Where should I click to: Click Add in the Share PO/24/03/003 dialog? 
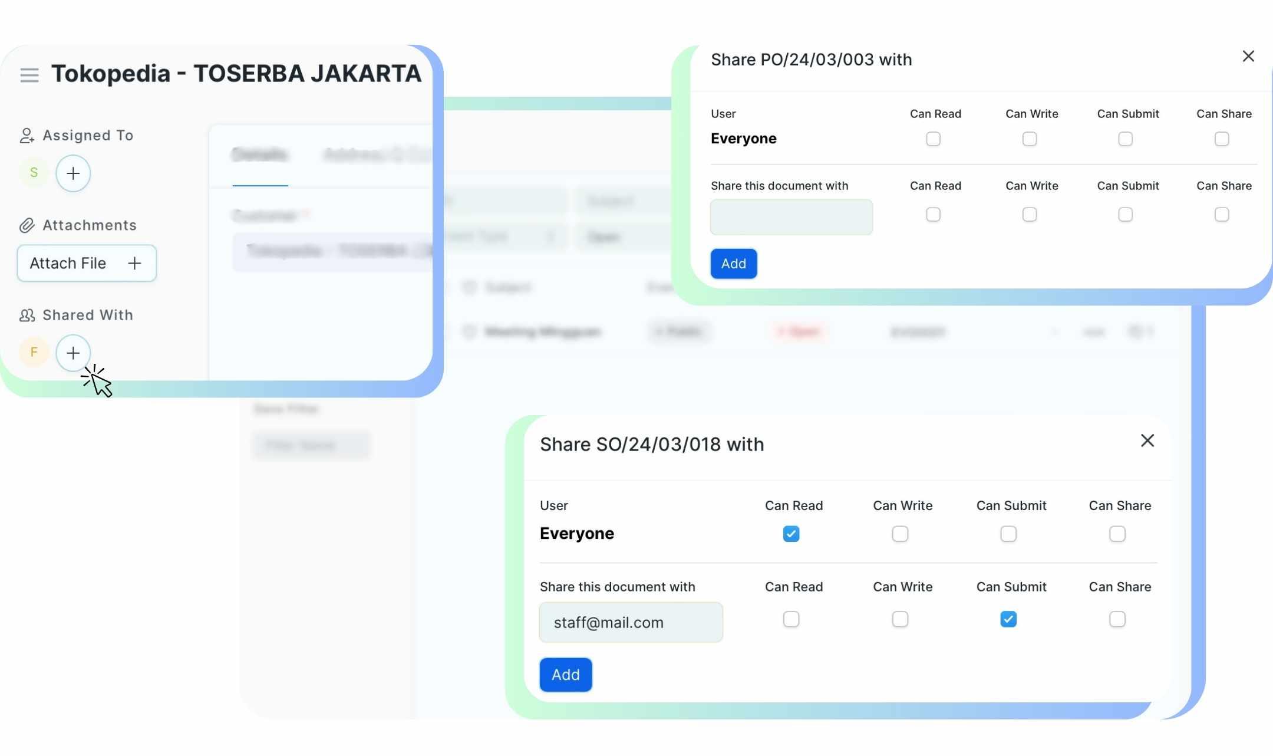pos(733,264)
